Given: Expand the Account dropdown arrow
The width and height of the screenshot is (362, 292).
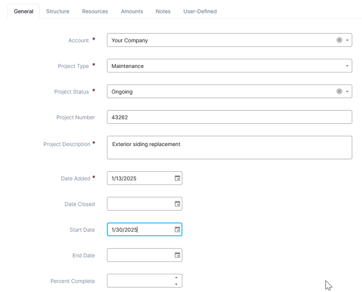Looking at the screenshot, I should pyautogui.click(x=347, y=40).
